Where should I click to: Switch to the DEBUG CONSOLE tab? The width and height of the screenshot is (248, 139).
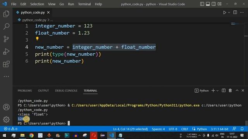66,91
